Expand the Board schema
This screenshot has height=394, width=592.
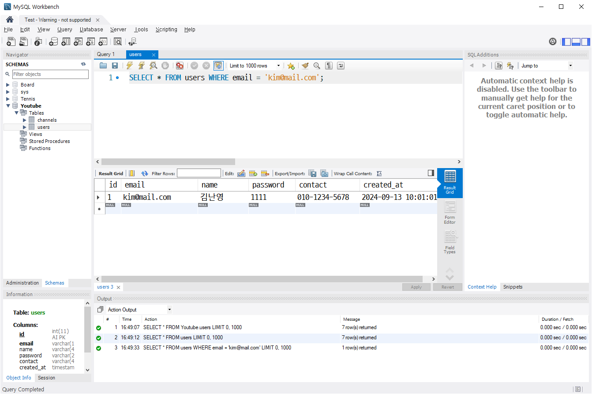[8, 85]
